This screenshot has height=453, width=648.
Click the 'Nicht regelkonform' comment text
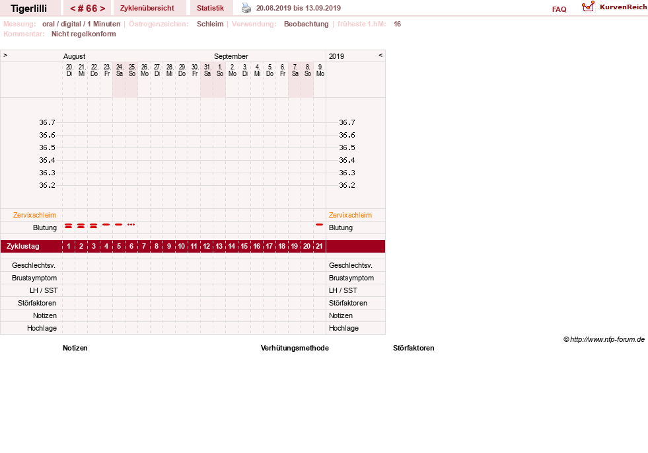pyautogui.click(x=83, y=34)
